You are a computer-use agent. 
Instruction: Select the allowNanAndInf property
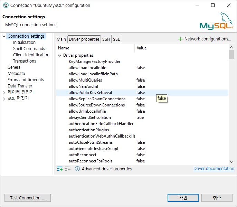point(84,86)
